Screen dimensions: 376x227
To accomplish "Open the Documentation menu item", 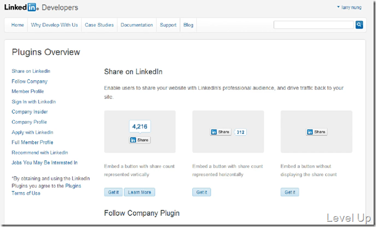I will coord(137,25).
